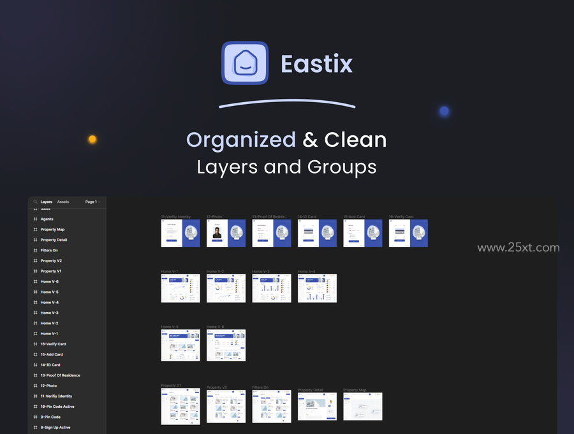Select the Property V1 frame on canvas
The width and height of the screenshot is (574, 434).
180,407
